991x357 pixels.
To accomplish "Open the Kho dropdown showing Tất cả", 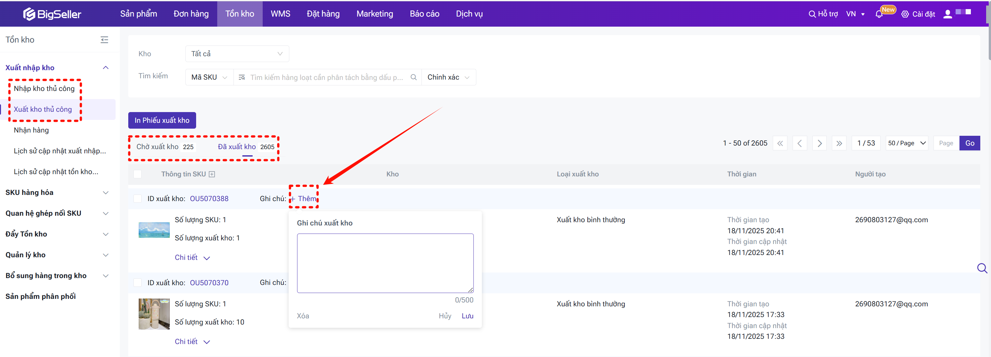I will click(x=237, y=54).
